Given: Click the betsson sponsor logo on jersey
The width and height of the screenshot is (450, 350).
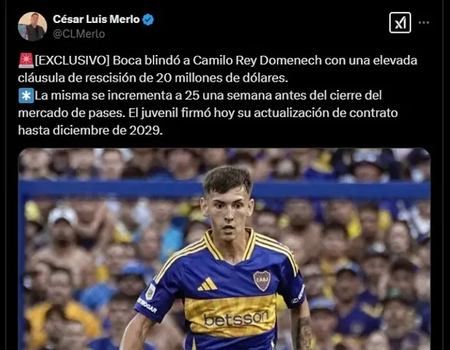Looking at the screenshot, I should point(237,319).
